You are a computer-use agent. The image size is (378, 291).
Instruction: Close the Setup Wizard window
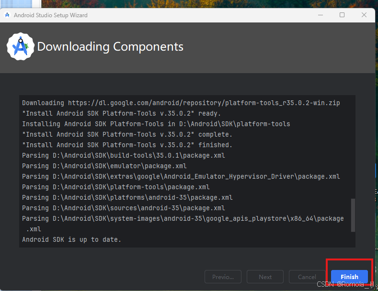[x=364, y=15]
